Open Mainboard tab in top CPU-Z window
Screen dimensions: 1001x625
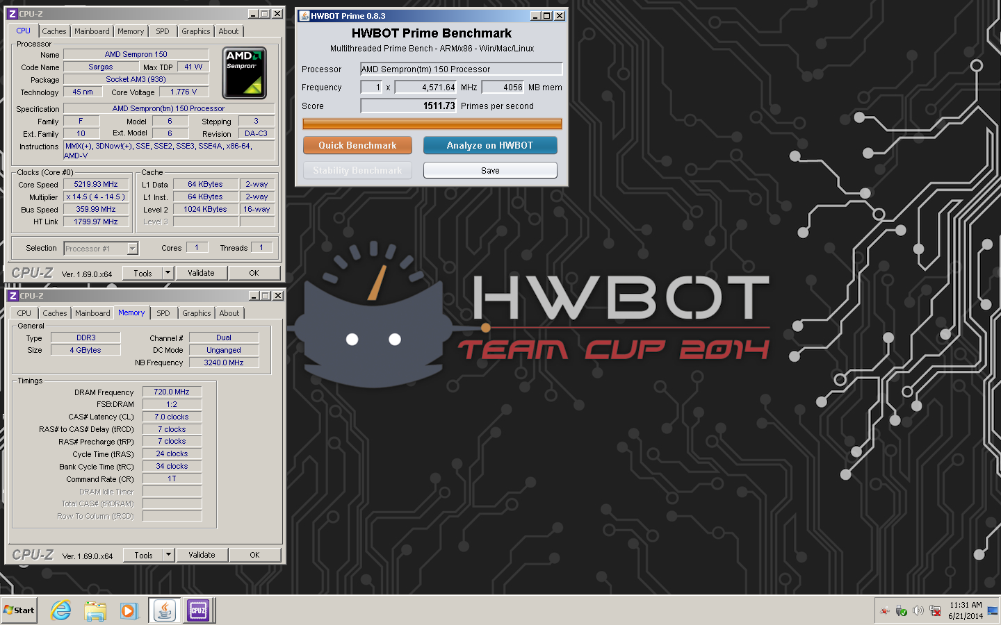92,31
